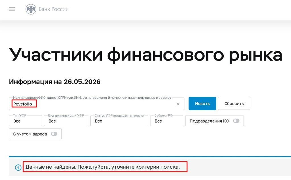291x180 pixels.
Task: Open the Статус УФР/вида деятельности dropdown
Action: [x=119, y=121]
